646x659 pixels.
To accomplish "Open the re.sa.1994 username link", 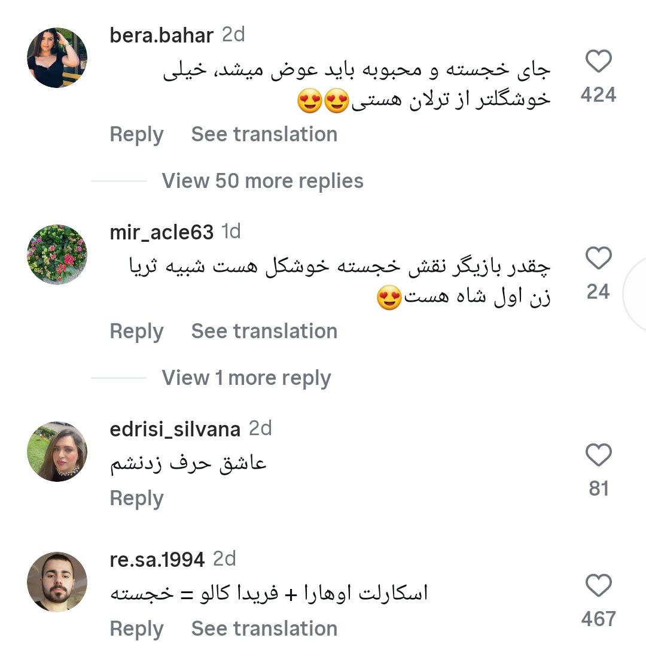I will pos(157,560).
